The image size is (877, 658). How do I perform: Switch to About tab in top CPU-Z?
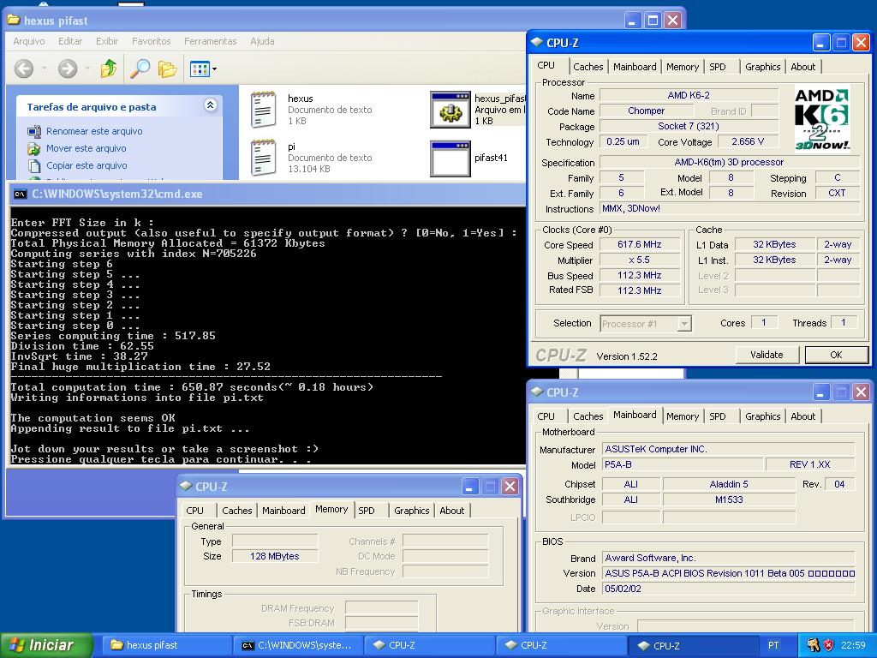(x=802, y=67)
